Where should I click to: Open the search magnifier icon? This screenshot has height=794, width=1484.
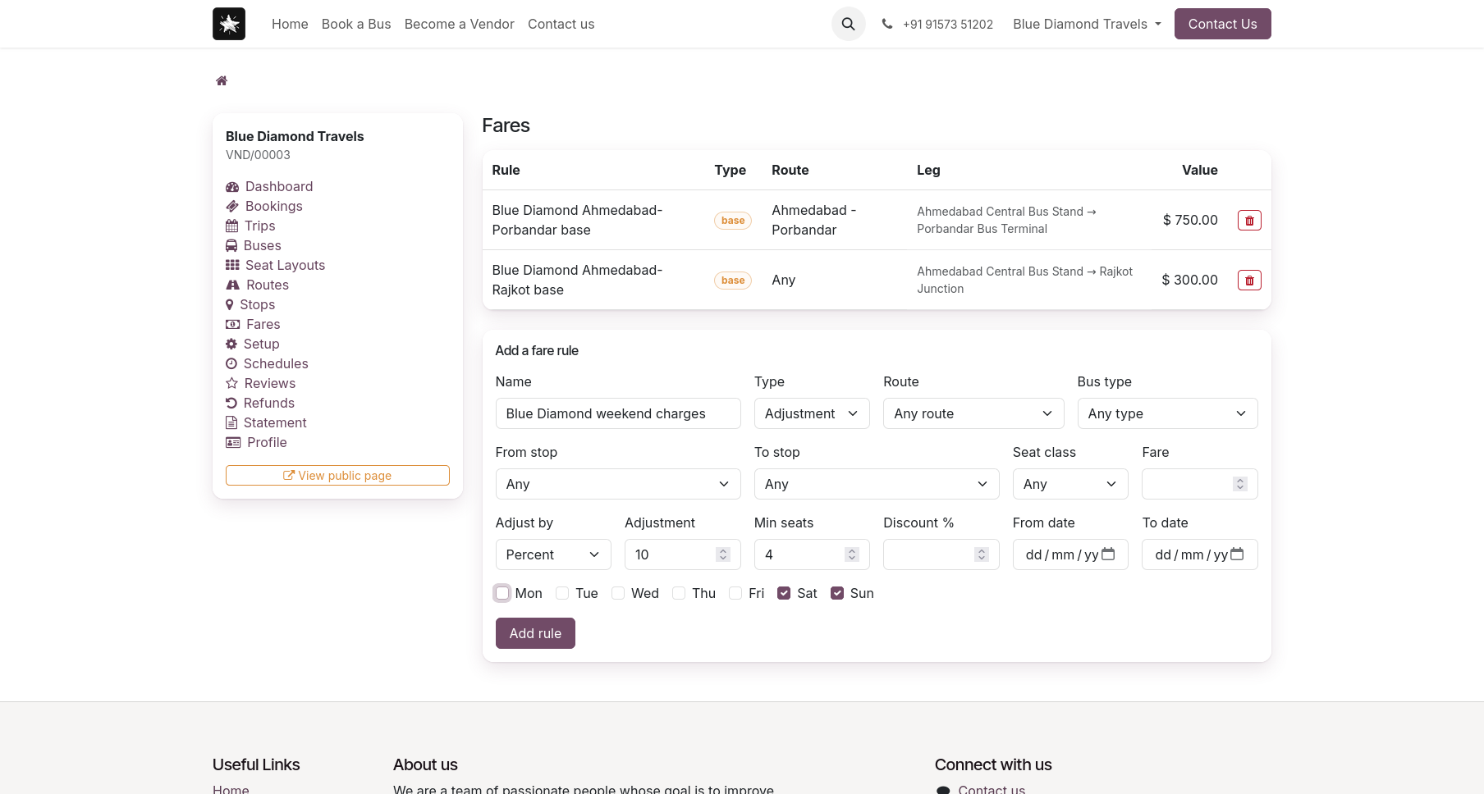[x=849, y=24]
